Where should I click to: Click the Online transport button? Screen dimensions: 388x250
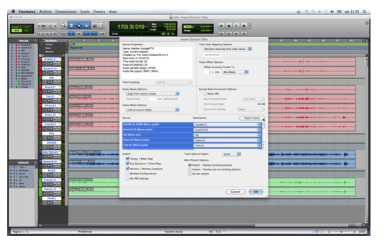pos(221,26)
